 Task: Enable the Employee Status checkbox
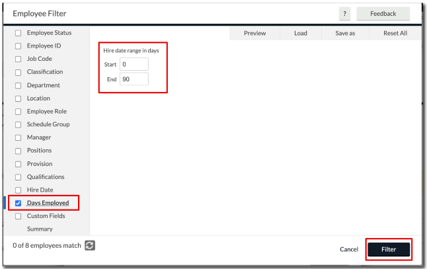click(x=19, y=33)
